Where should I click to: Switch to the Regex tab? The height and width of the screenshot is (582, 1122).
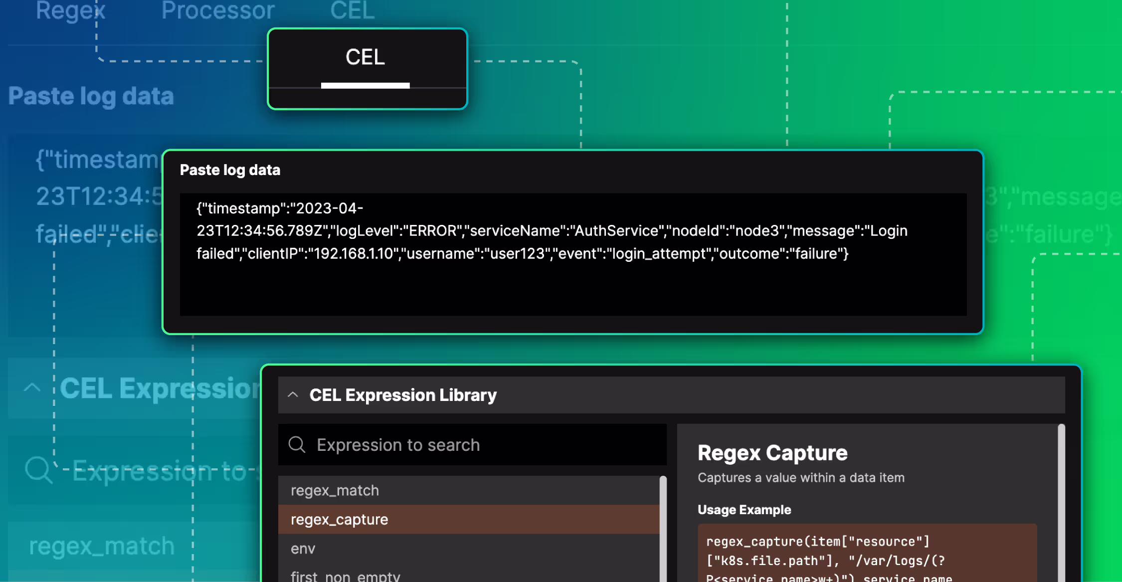click(71, 10)
